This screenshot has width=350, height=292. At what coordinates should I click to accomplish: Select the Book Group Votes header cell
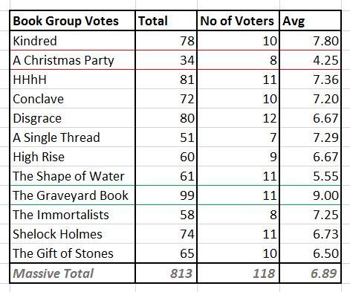click(73, 21)
